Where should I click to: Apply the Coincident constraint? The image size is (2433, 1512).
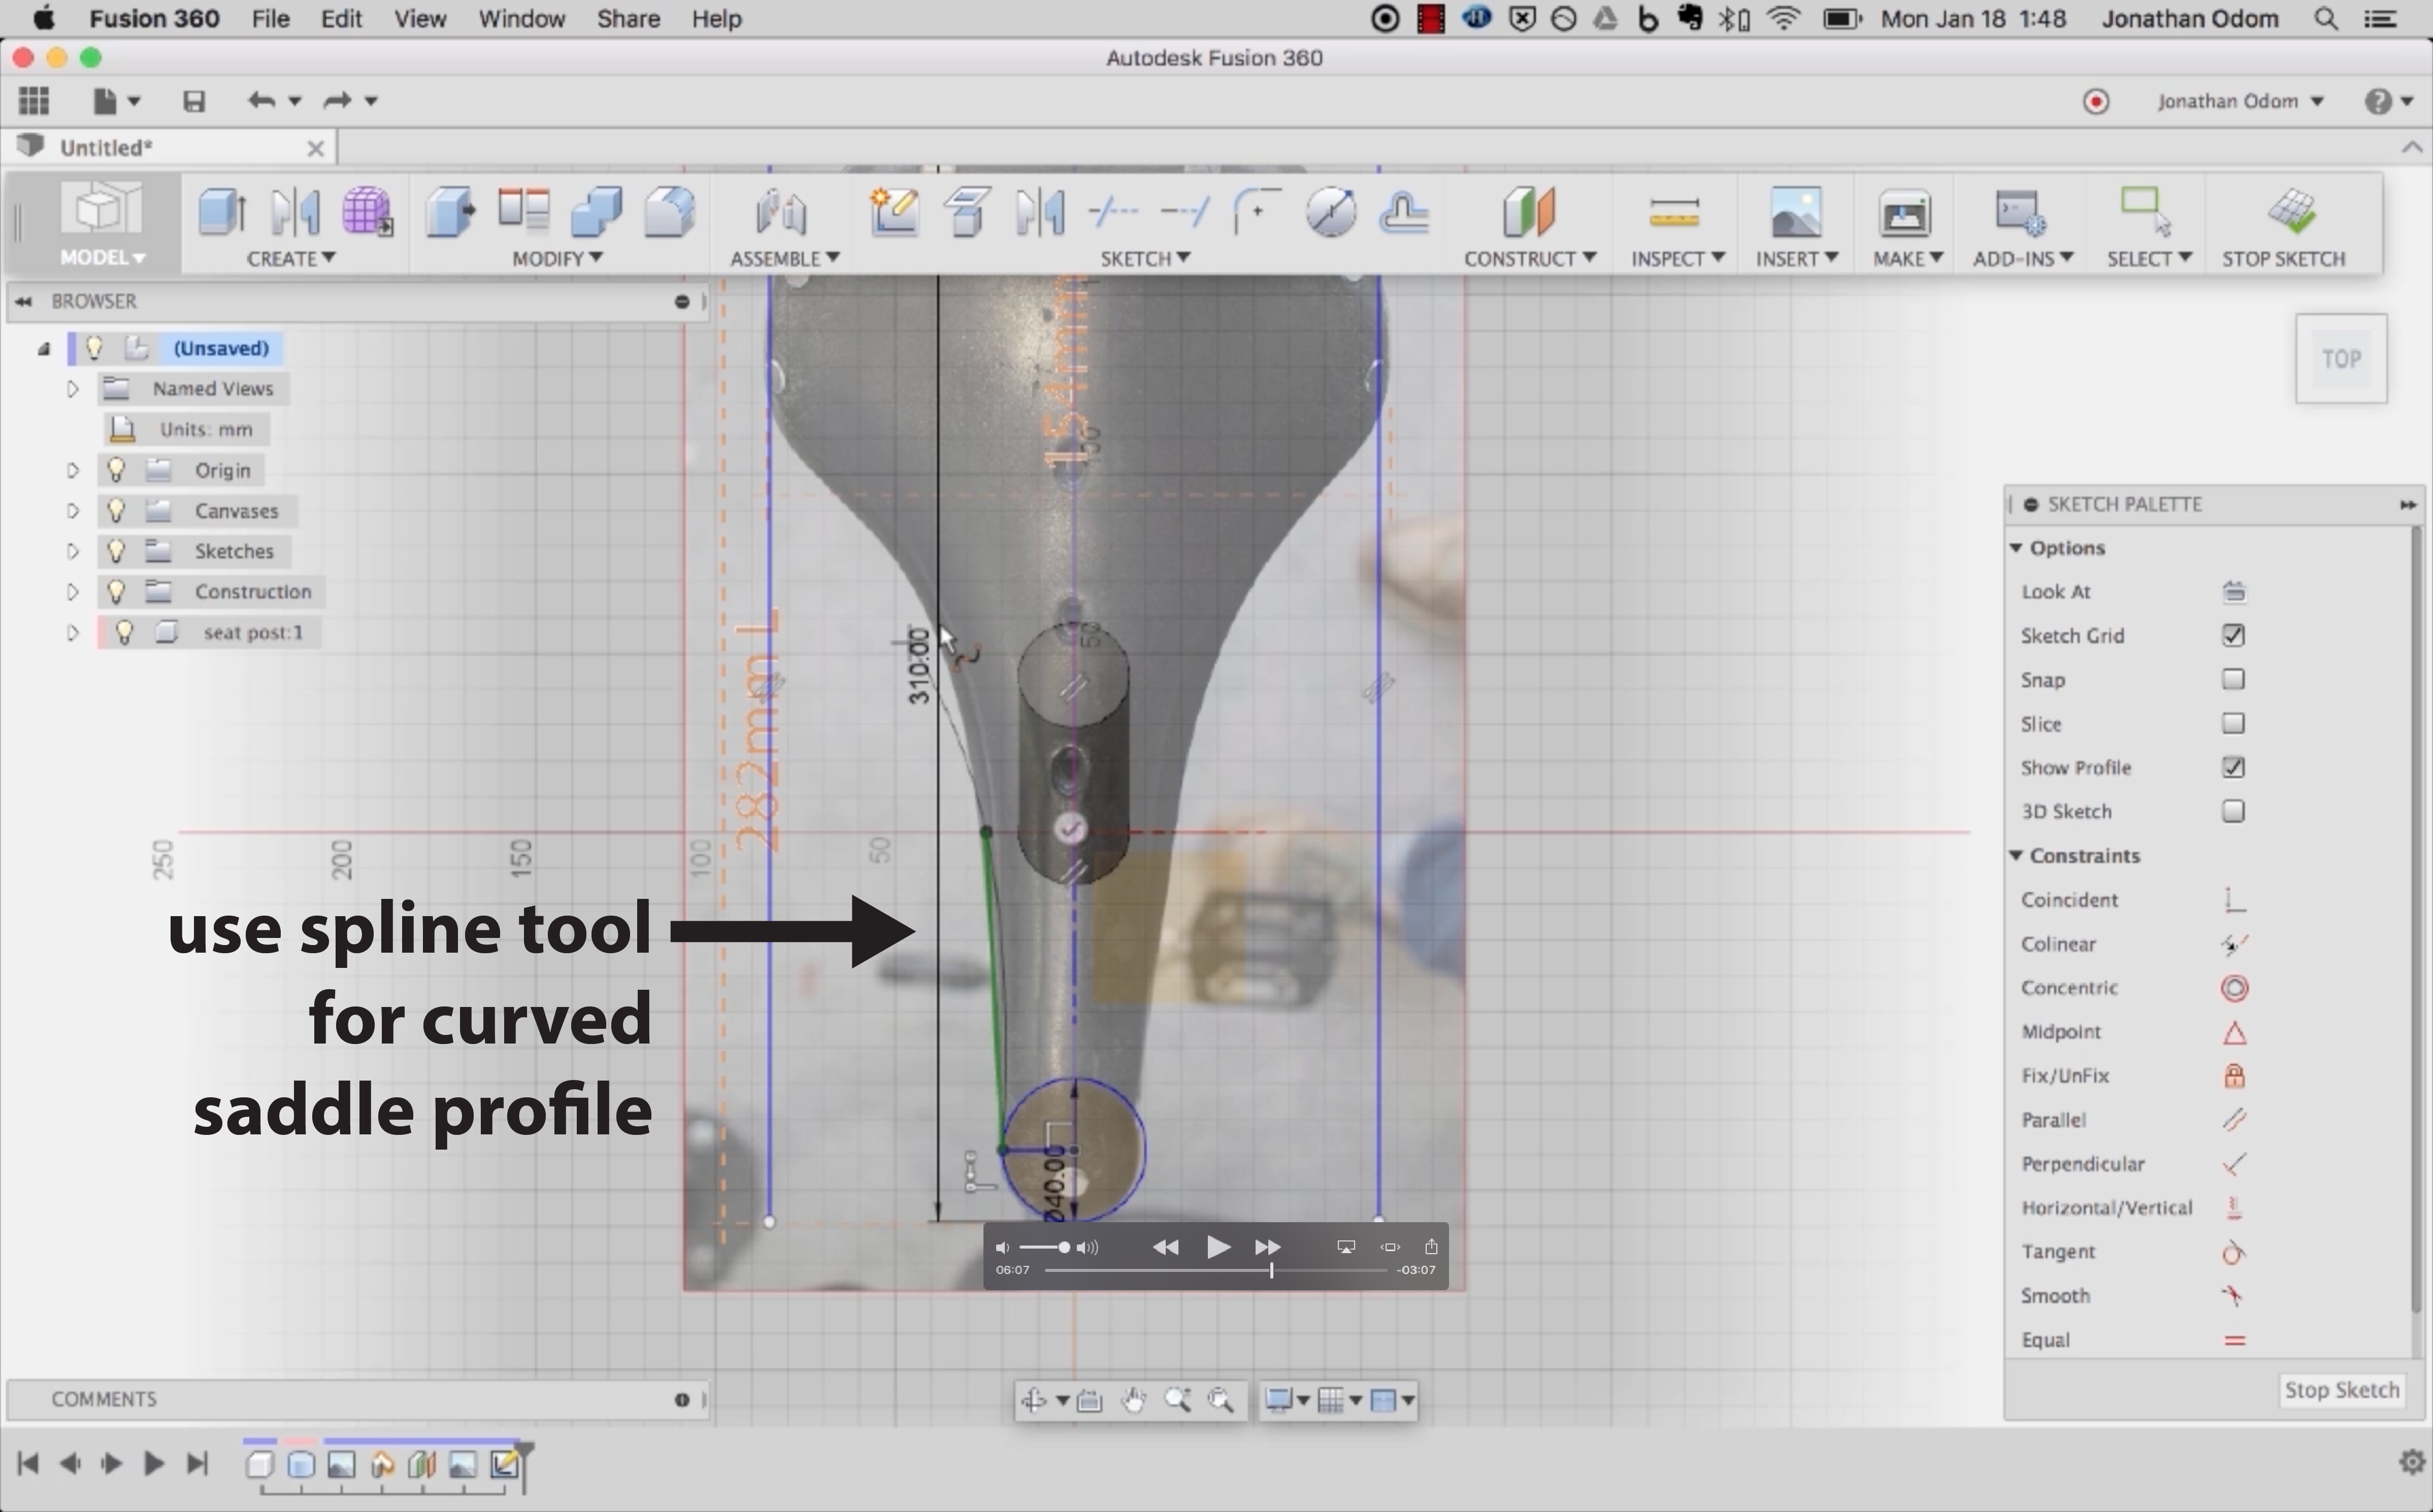pos(2234,900)
